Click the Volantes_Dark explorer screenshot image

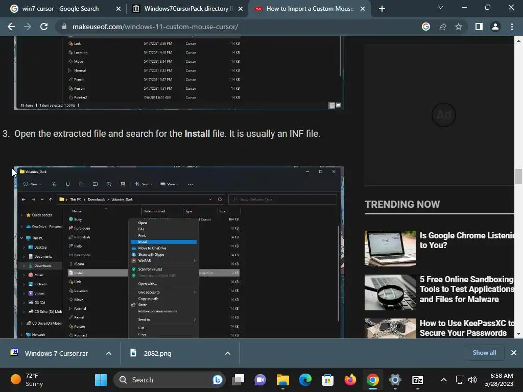pyautogui.click(x=179, y=252)
